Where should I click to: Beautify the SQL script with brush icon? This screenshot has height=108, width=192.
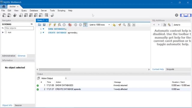point(120,25)
